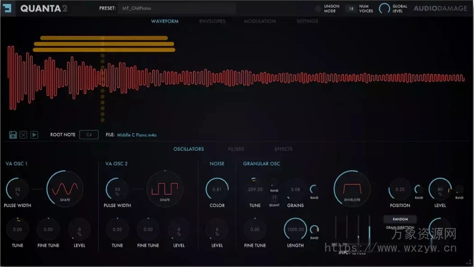Click the VA OSC 1 Level knob

[x=79, y=230]
